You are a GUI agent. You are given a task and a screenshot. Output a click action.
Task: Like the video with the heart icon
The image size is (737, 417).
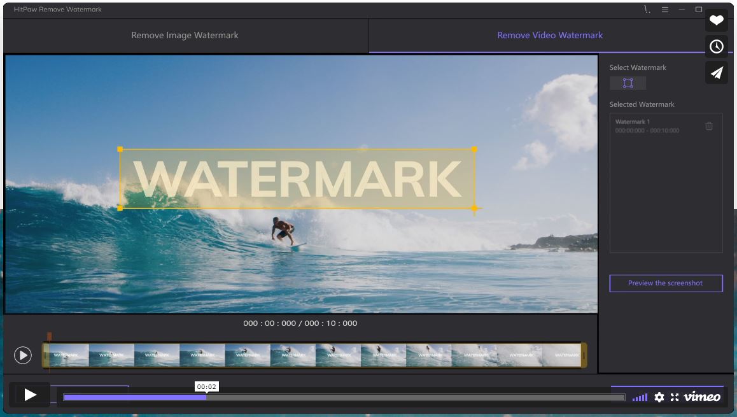click(717, 20)
